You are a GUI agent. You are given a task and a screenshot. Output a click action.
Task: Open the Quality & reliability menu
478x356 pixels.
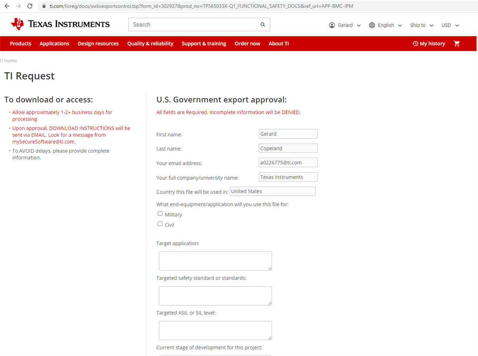point(150,43)
